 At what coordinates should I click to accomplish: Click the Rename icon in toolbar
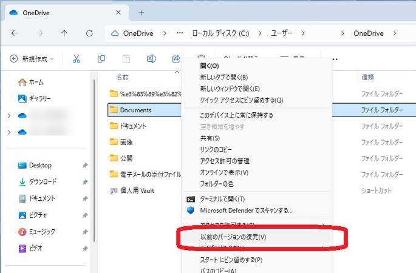click(x=151, y=59)
